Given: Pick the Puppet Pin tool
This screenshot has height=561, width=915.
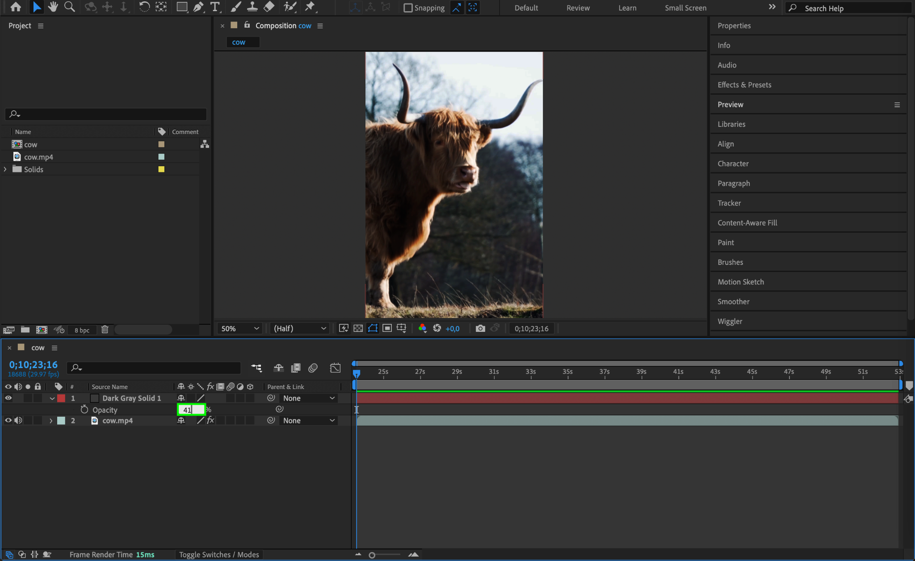Looking at the screenshot, I should click(310, 7).
